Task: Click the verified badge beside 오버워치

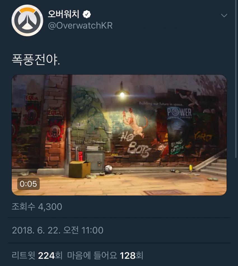Action: [x=87, y=14]
